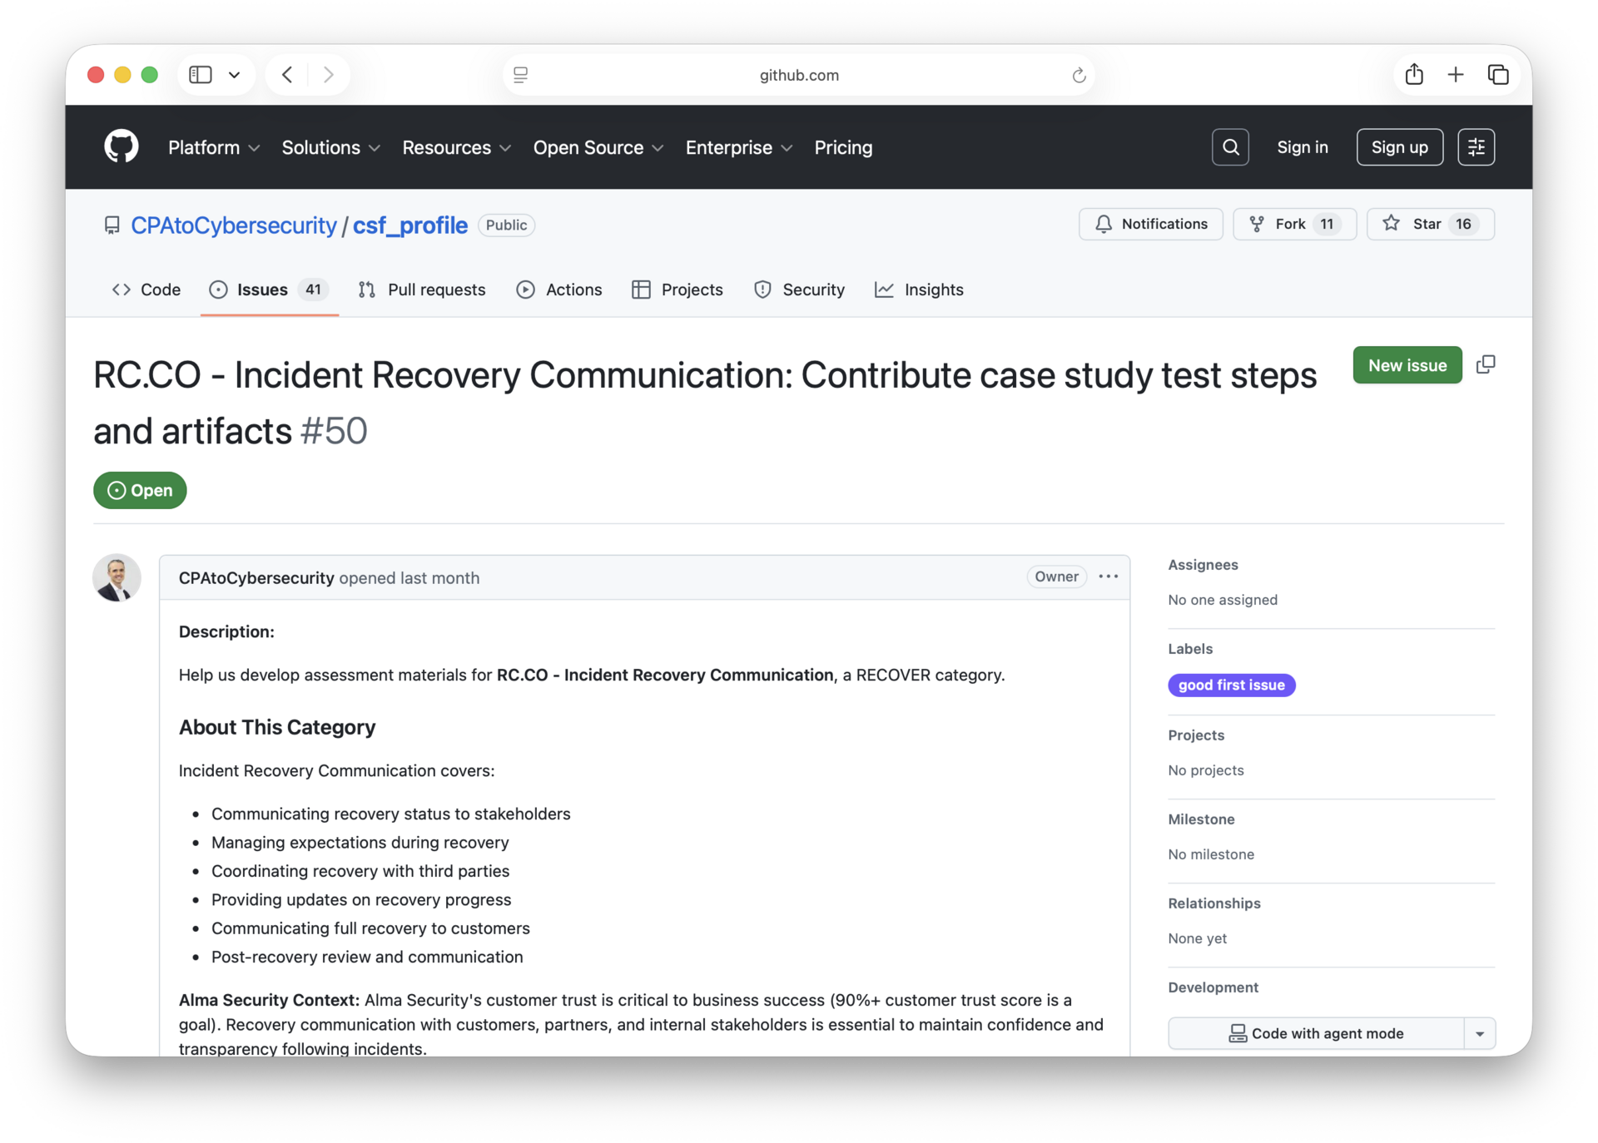Viewport: 1598px width, 1143px height.
Task: Click the good first issue label
Action: pos(1232,685)
